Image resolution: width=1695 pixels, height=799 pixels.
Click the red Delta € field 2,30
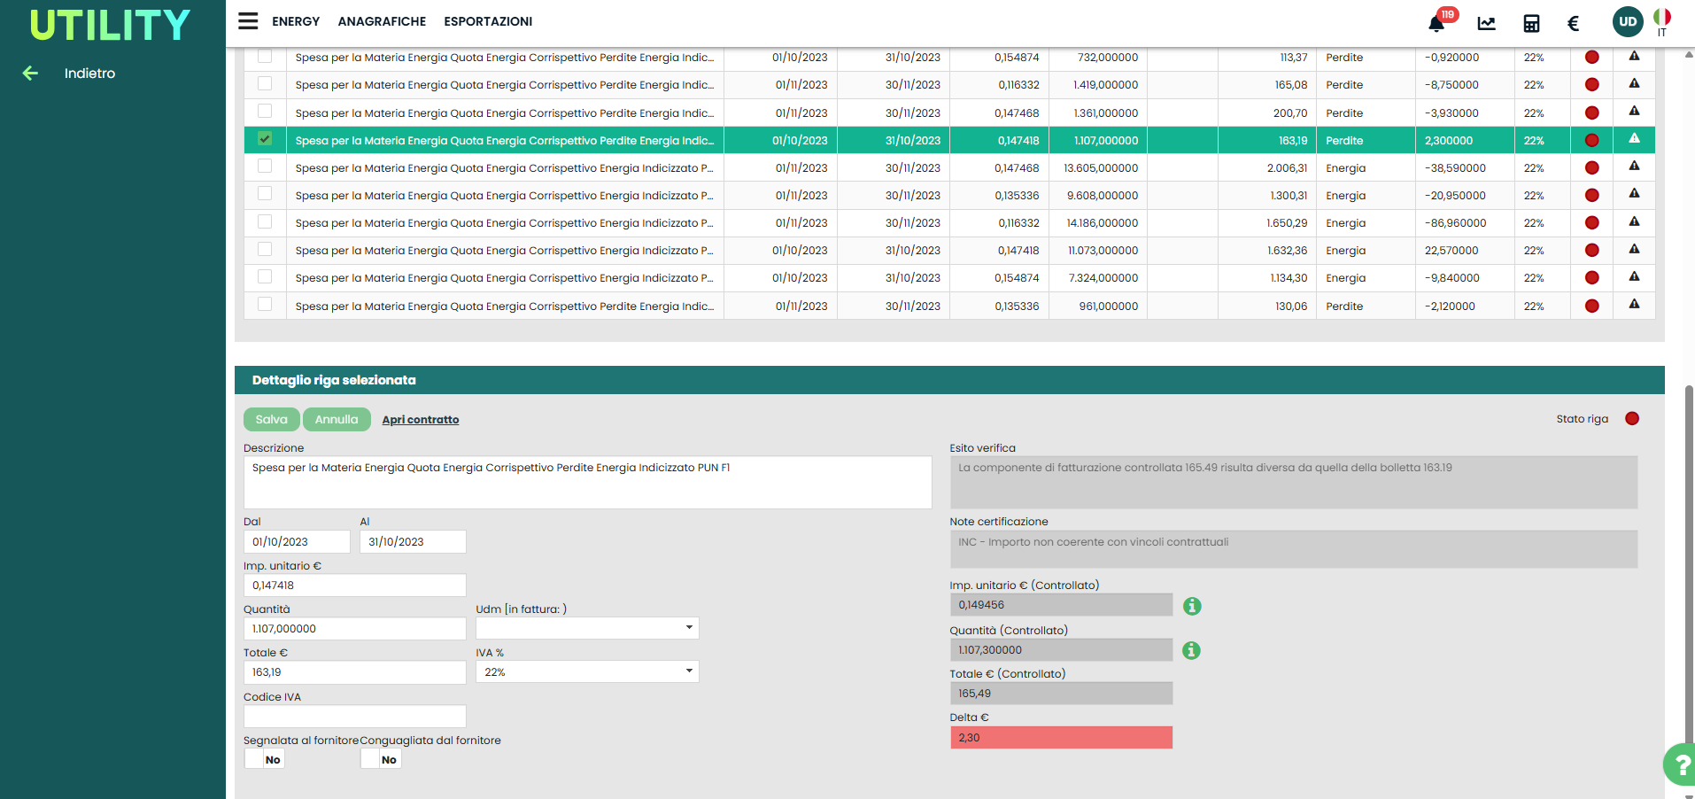point(1061,737)
